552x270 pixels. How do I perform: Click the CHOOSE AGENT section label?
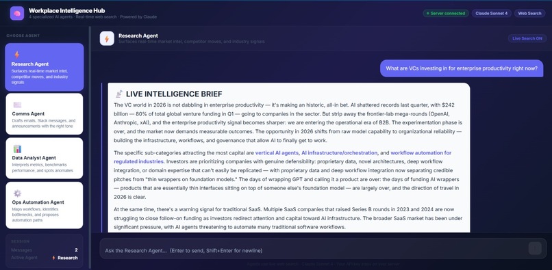click(23, 36)
